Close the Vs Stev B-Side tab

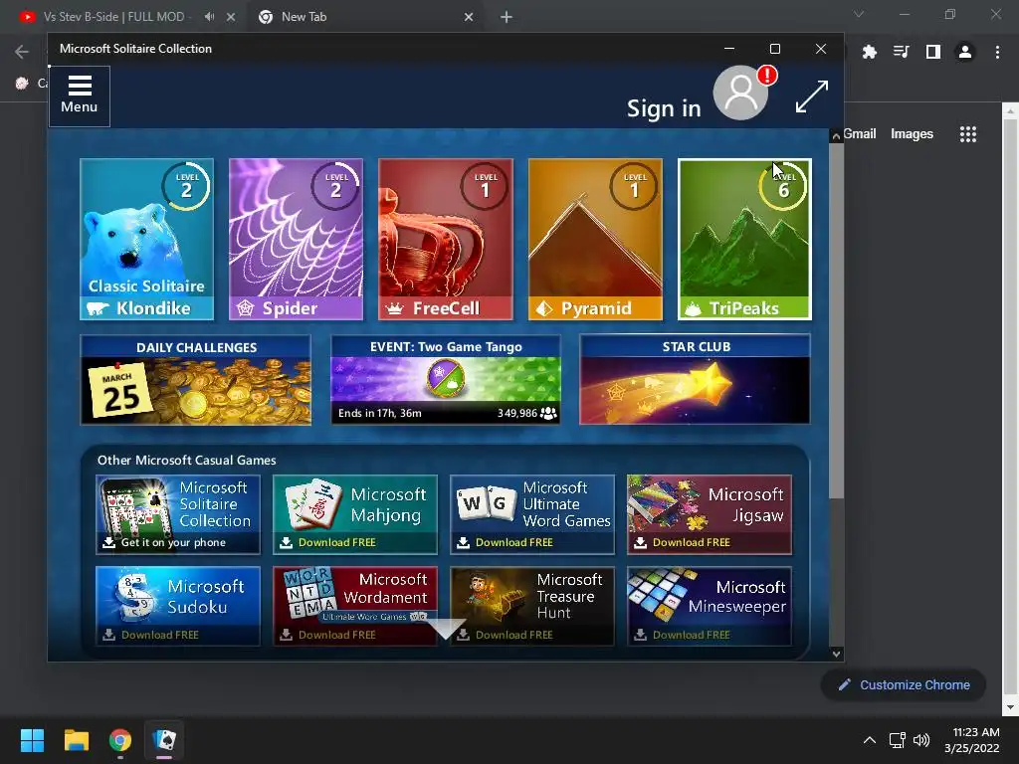231,18
